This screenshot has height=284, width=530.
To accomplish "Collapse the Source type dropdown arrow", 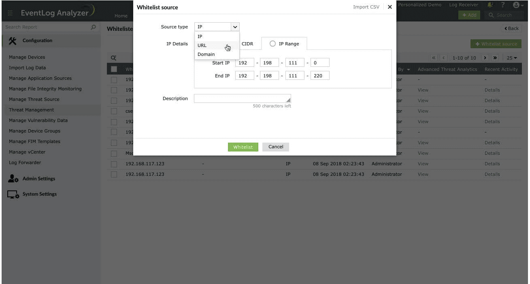I will click(x=235, y=27).
